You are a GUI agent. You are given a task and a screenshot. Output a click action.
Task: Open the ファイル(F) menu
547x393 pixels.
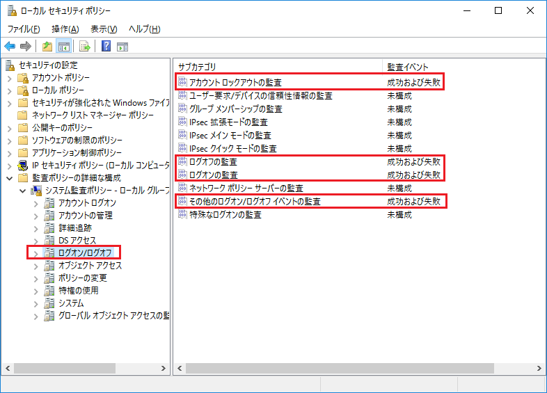pyautogui.click(x=24, y=29)
